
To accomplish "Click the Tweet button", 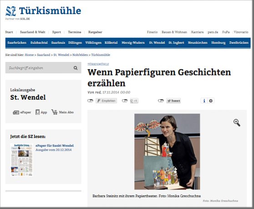I will click(x=173, y=101).
